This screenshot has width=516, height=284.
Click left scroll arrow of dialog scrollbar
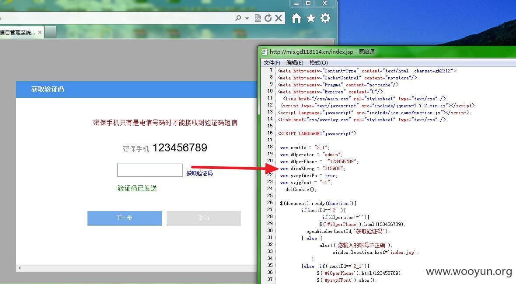20,268
